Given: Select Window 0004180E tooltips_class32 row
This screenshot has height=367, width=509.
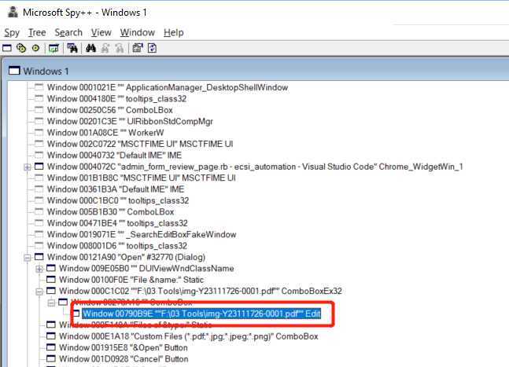Looking at the screenshot, I should coord(116,99).
